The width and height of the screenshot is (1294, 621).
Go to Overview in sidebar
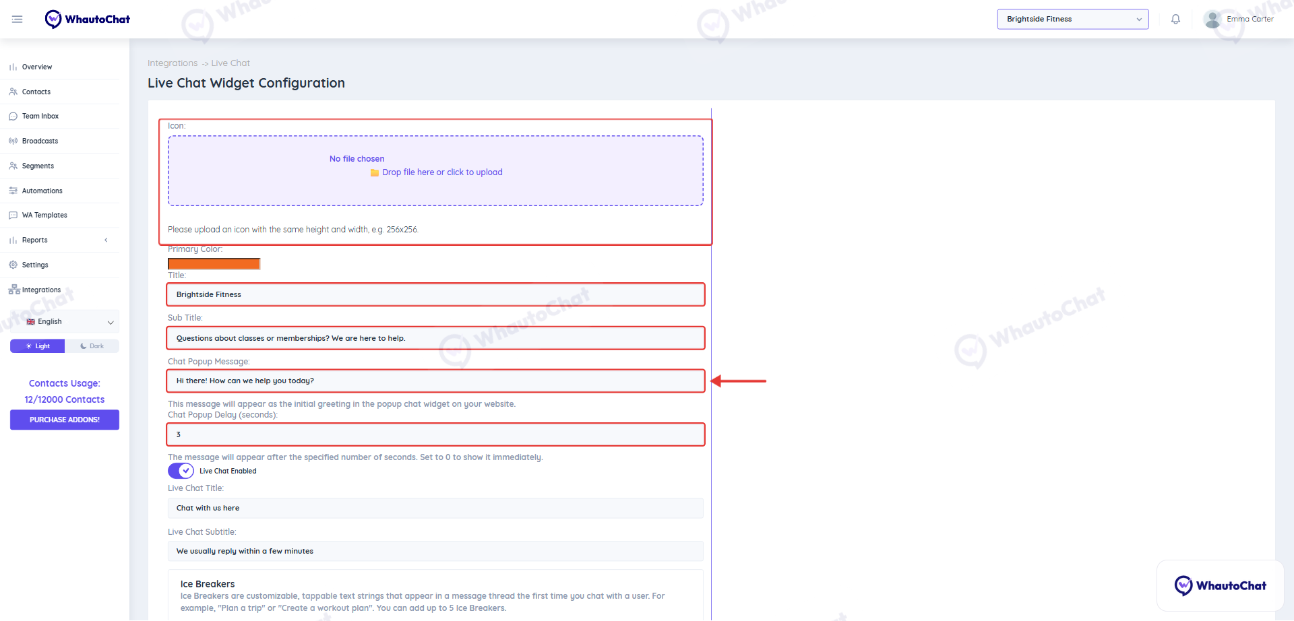[37, 67]
